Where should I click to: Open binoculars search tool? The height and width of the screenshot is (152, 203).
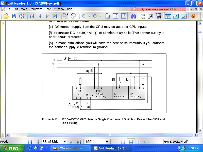133,16
